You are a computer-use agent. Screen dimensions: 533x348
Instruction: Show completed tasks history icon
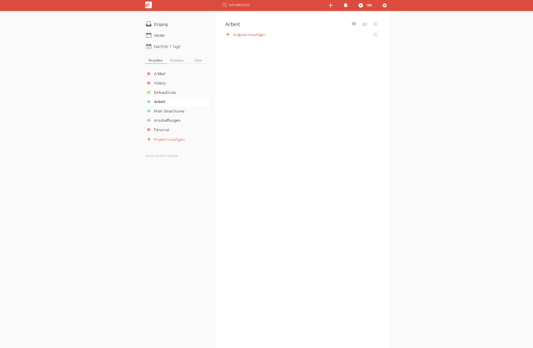[x=375, y=35]
